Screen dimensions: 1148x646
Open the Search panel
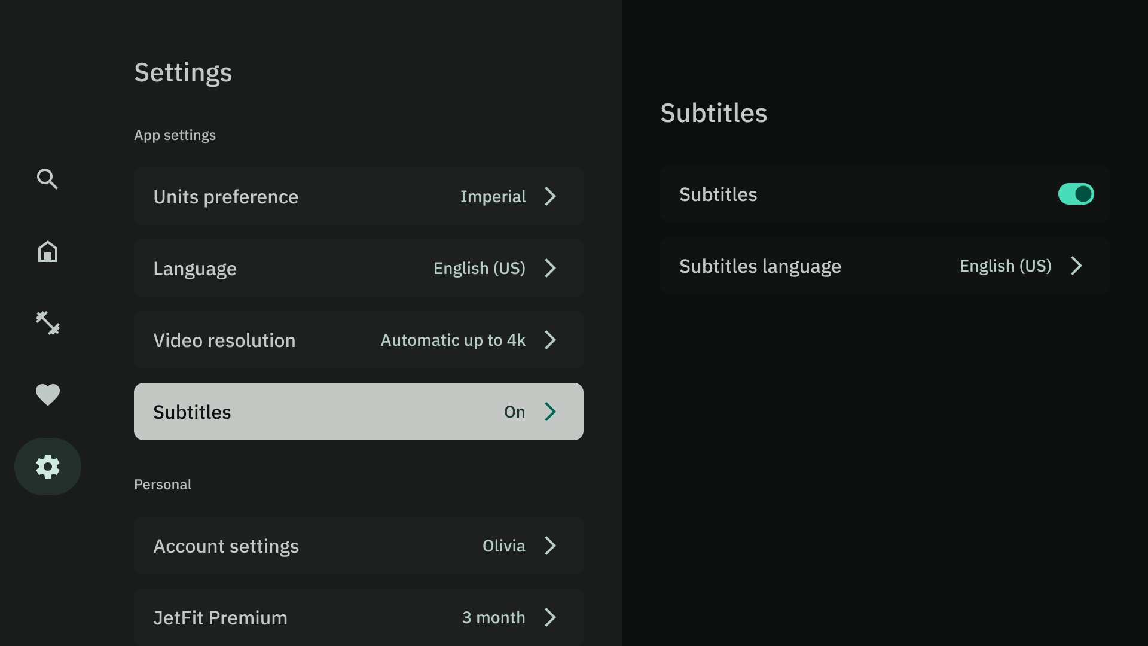click(47, 179)
